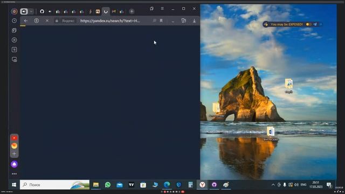
Task: Open the video play icon in sidebar
Action: tap(15, 40)
